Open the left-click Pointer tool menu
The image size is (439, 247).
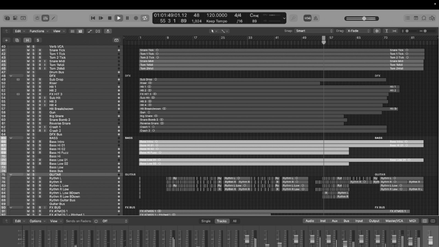click(214, 31)
